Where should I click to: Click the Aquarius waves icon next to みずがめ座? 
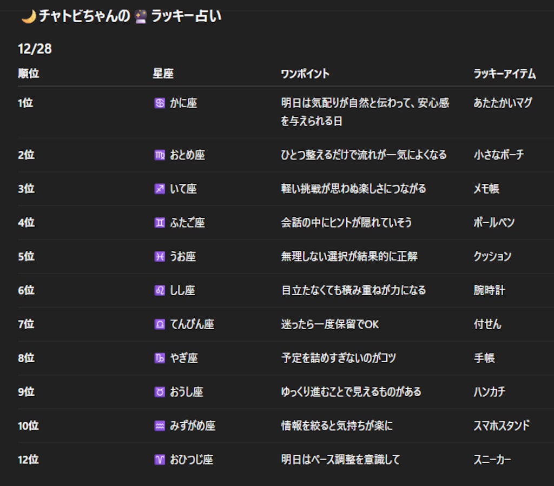point(159,426)
